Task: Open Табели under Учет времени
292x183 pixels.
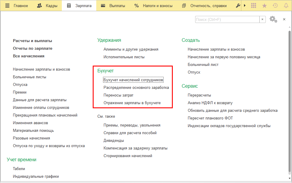Action: tap(19, 169)
